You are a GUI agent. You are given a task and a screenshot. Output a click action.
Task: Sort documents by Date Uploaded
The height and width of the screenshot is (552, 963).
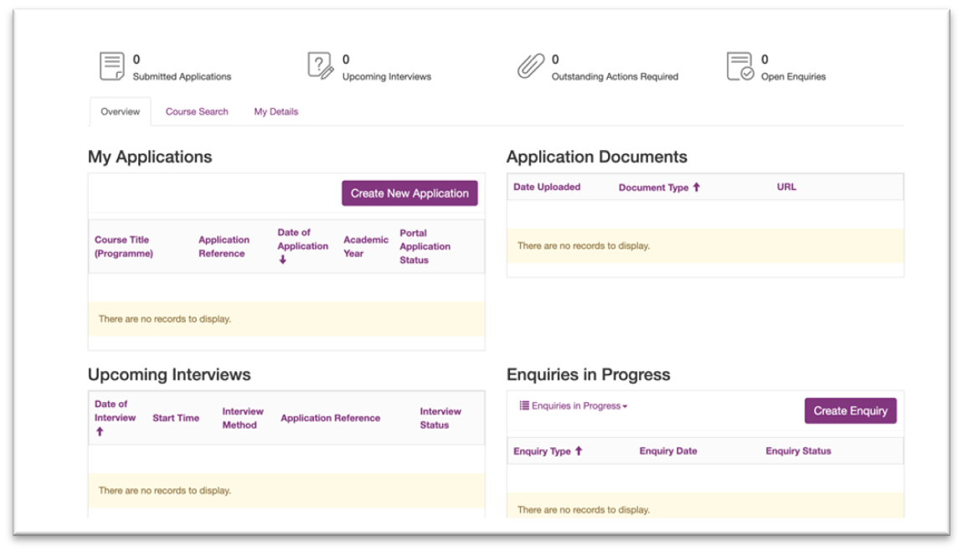(x=547, y=187)
